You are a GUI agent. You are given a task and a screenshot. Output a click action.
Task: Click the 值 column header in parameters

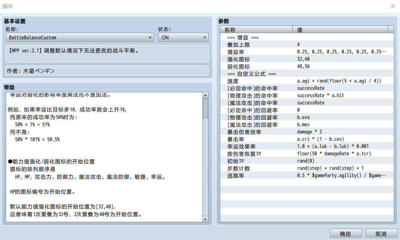click(x=340, y=29)
